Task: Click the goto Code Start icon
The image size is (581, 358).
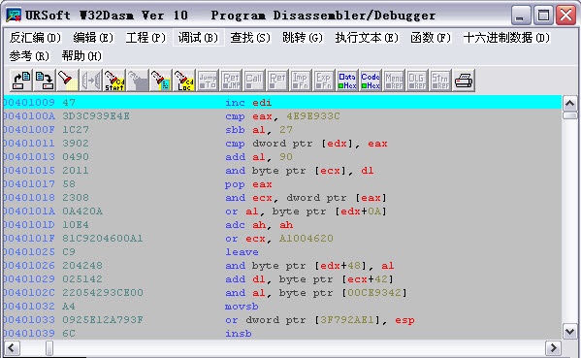Action: (114, 81)
